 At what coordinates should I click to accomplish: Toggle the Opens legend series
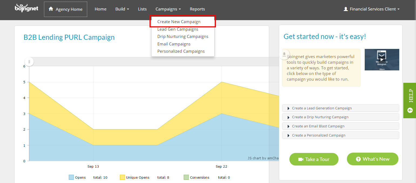pyautogui.click(x=77, y=177)
